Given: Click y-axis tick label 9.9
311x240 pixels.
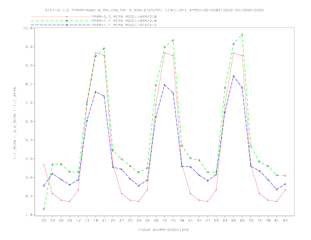Looking at the screenshot, I should [x=29, y=47].
